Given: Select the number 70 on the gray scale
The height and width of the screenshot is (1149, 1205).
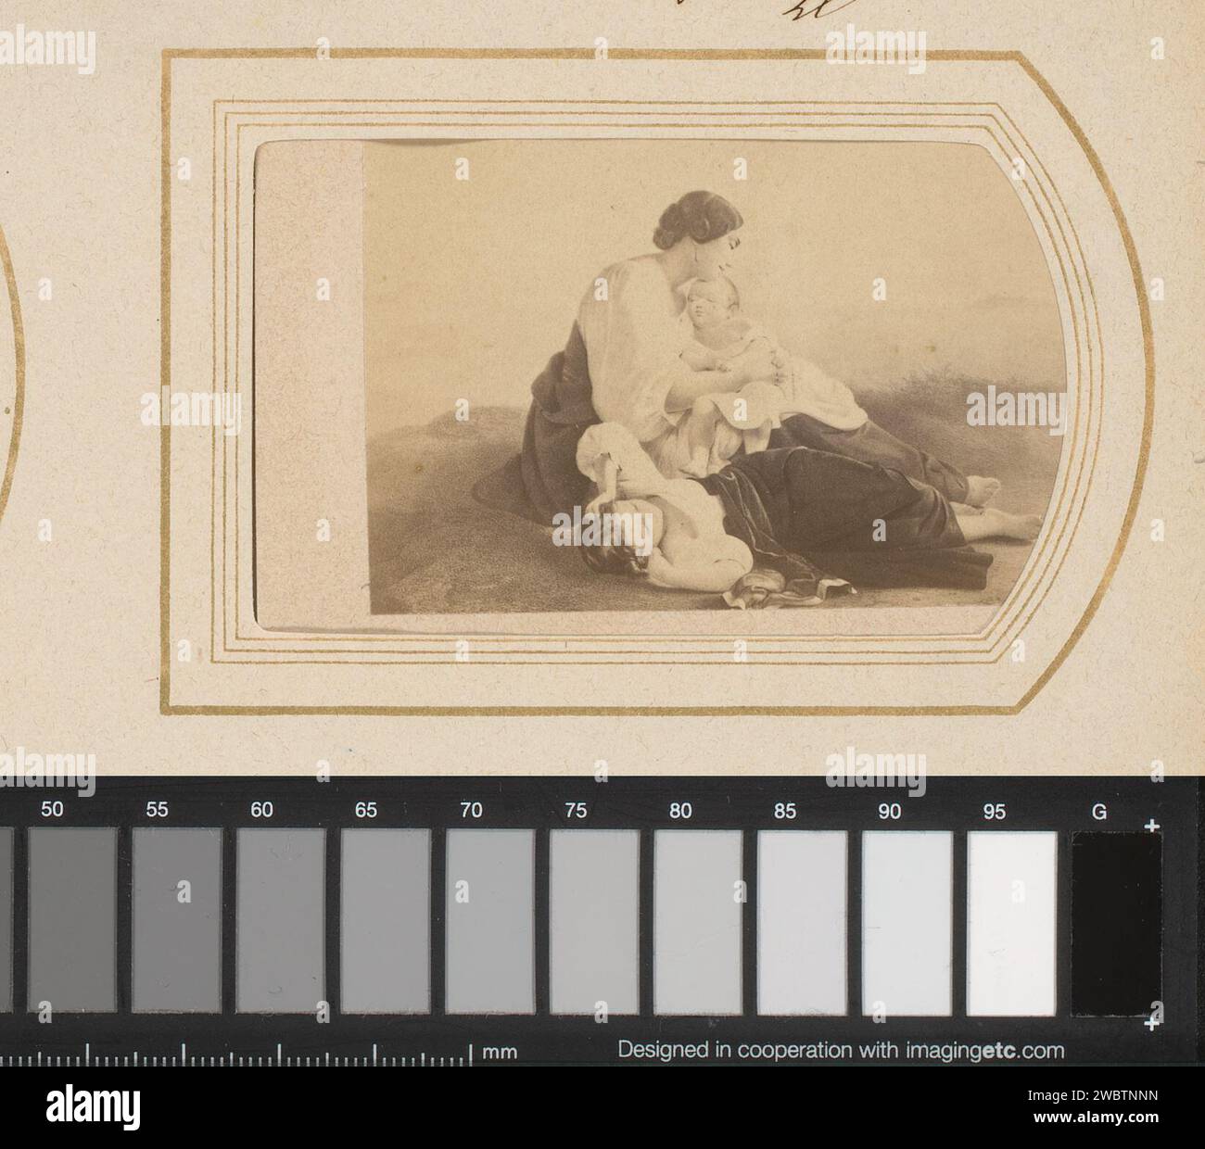Looking at the screenshot, I should [471, 811].
